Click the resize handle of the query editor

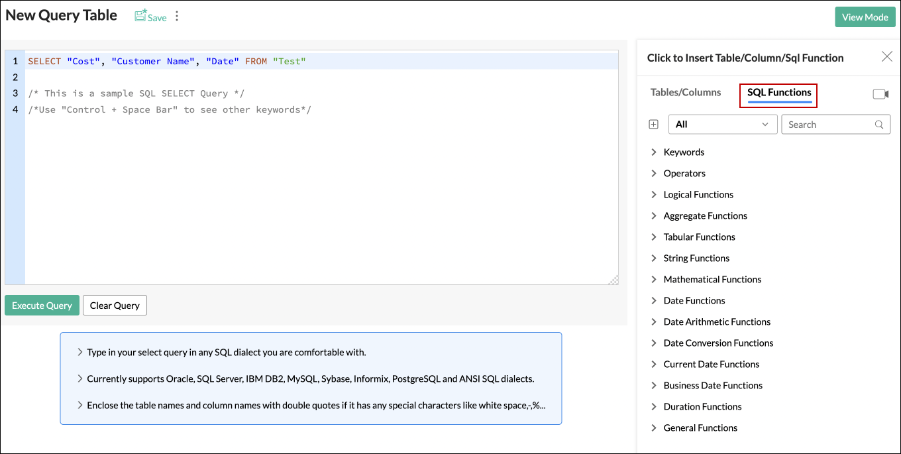[613, 278]
